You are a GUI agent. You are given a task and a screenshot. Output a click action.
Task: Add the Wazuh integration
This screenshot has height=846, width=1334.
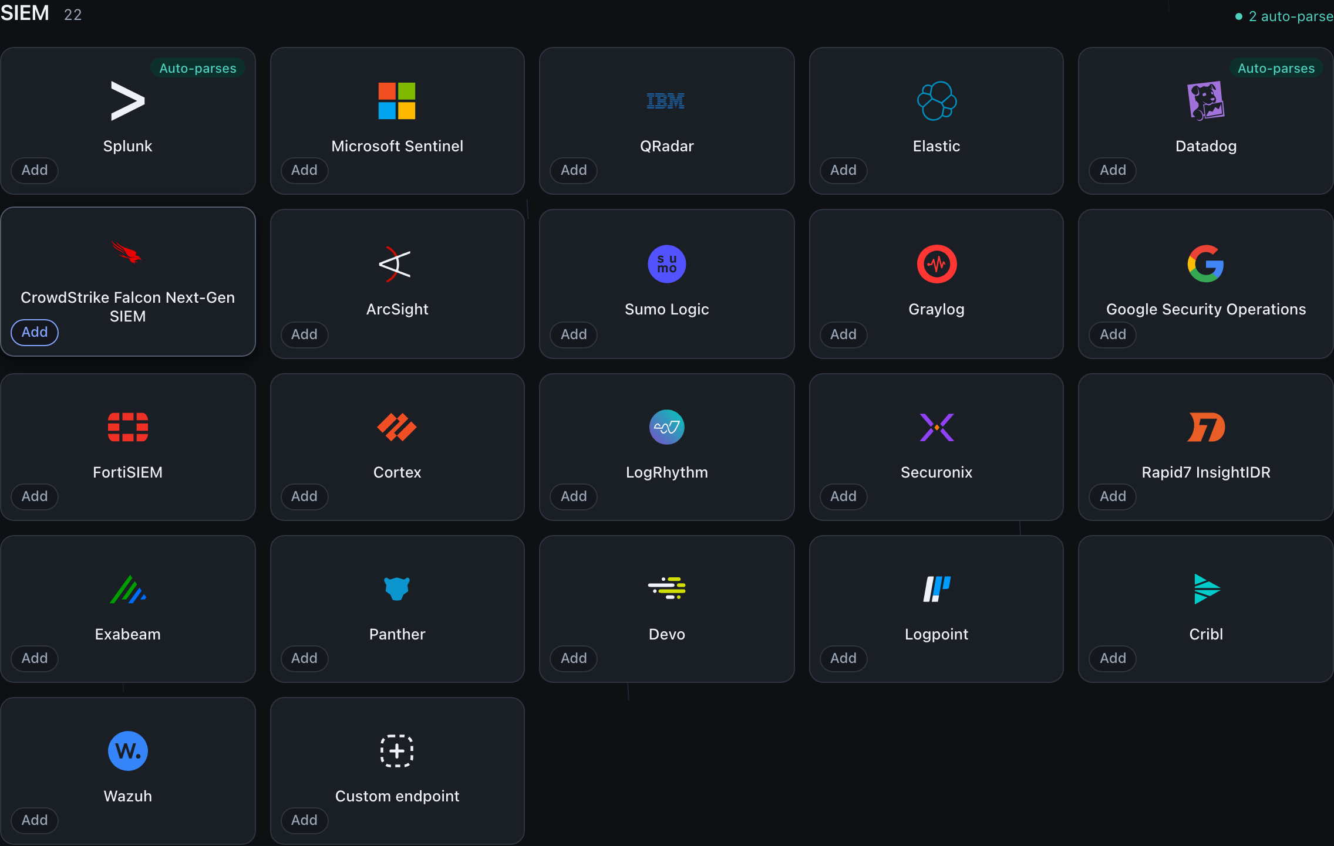tap(35, 820)
